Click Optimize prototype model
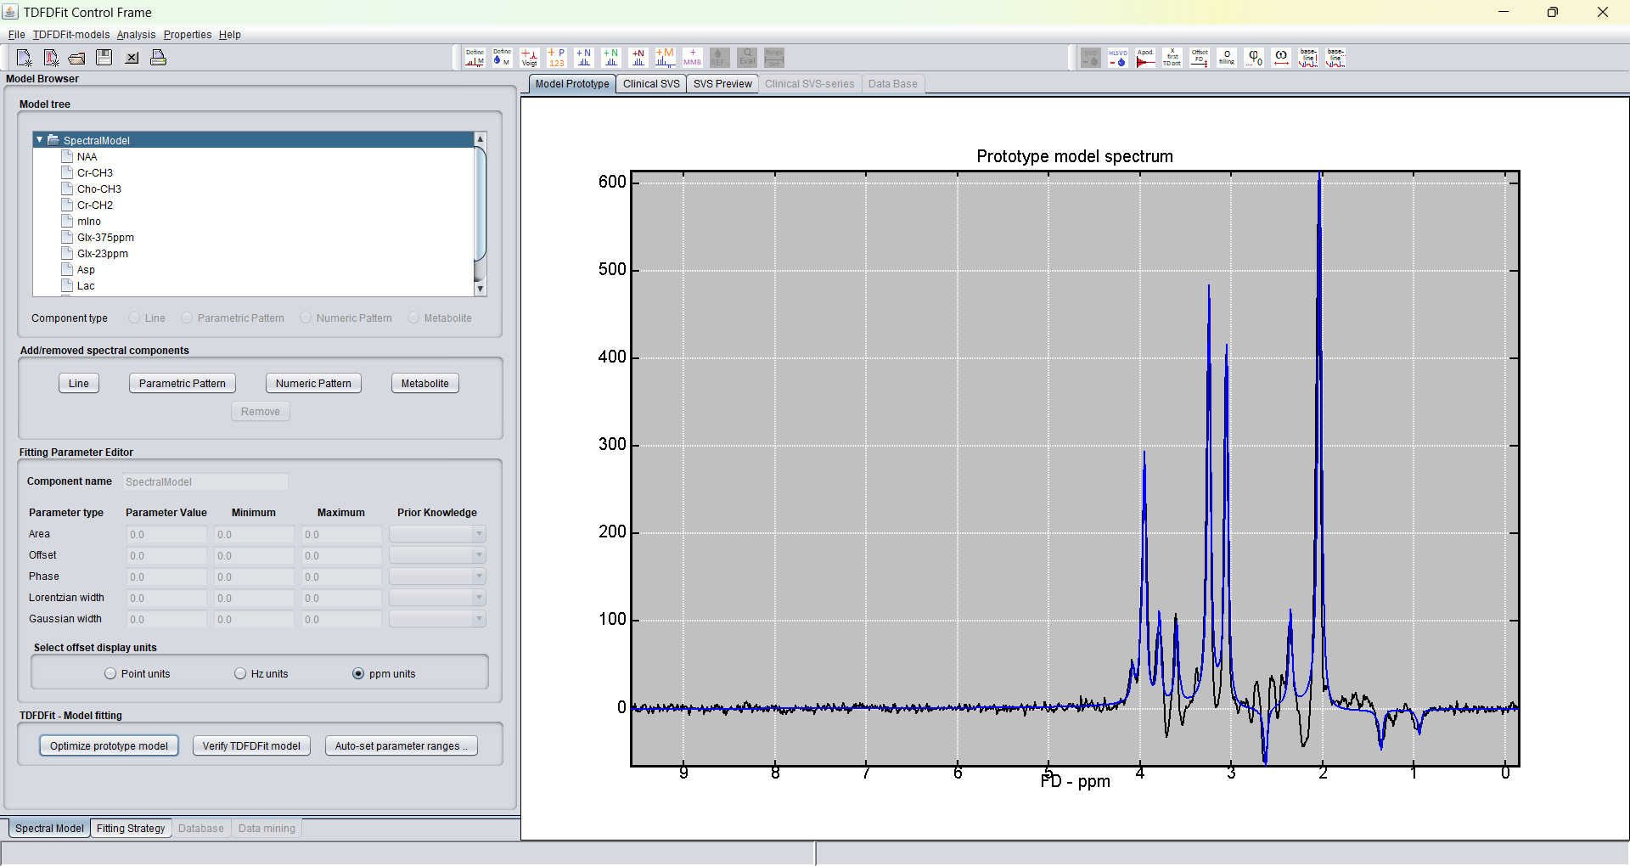Image resolution: width=1630 pixels, height=866 pixels. pos(109,746)
